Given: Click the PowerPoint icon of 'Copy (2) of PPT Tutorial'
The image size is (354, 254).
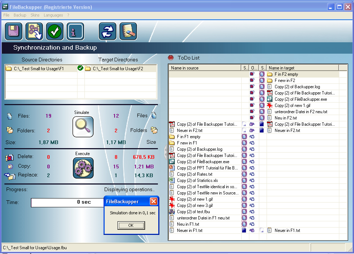Looking at the screenshot, I should 172,168.
